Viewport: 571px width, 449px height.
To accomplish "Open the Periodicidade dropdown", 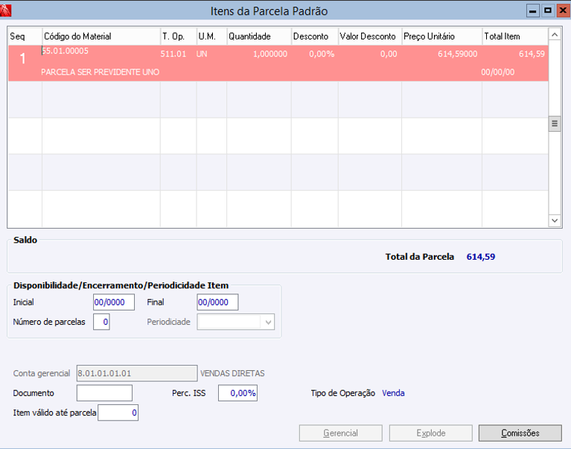I will click(268, 322).
